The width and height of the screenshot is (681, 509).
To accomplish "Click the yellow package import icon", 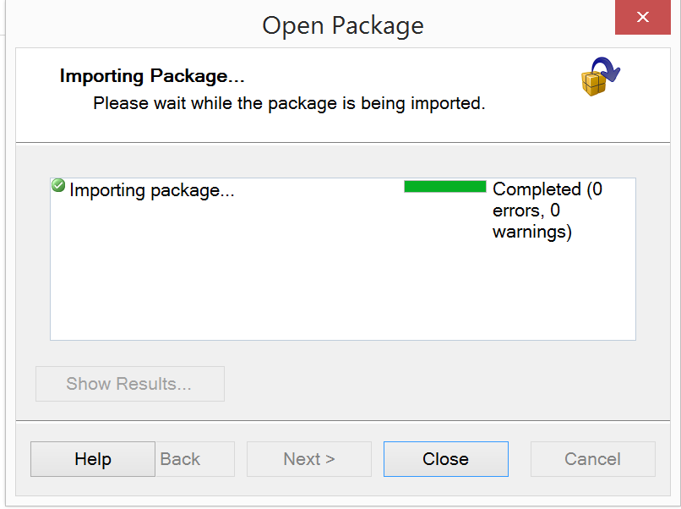I will click(599, 76).
